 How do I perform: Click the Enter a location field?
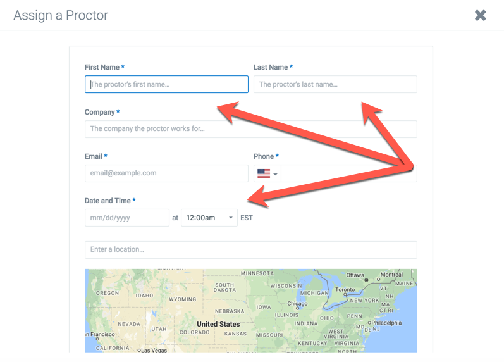point(250,250)
